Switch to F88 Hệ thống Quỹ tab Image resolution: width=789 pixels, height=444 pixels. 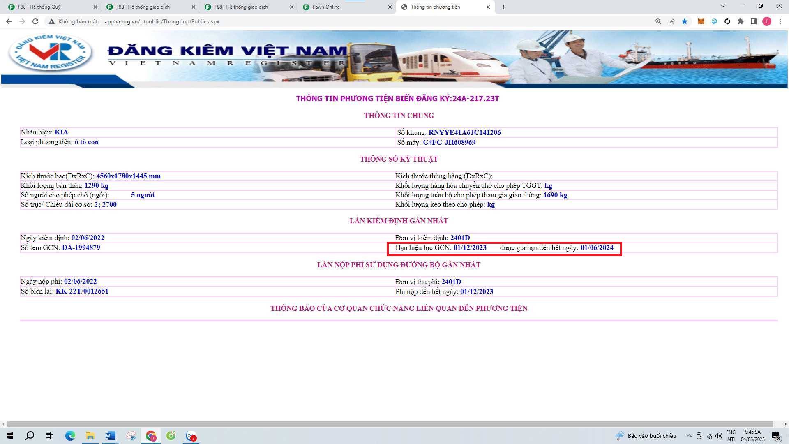(51, 7)
